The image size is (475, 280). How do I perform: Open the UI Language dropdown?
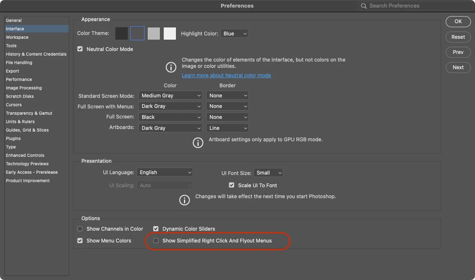click(x=165, y=172)
